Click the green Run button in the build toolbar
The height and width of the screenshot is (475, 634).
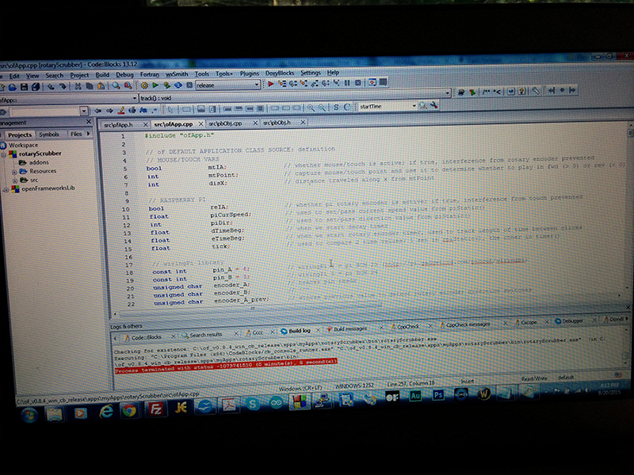[155, 85]
